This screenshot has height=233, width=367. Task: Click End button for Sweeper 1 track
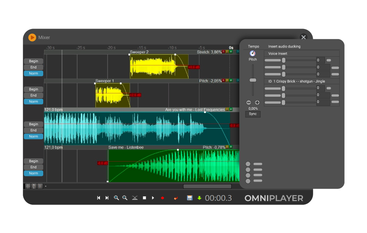[x=33, y=95]
